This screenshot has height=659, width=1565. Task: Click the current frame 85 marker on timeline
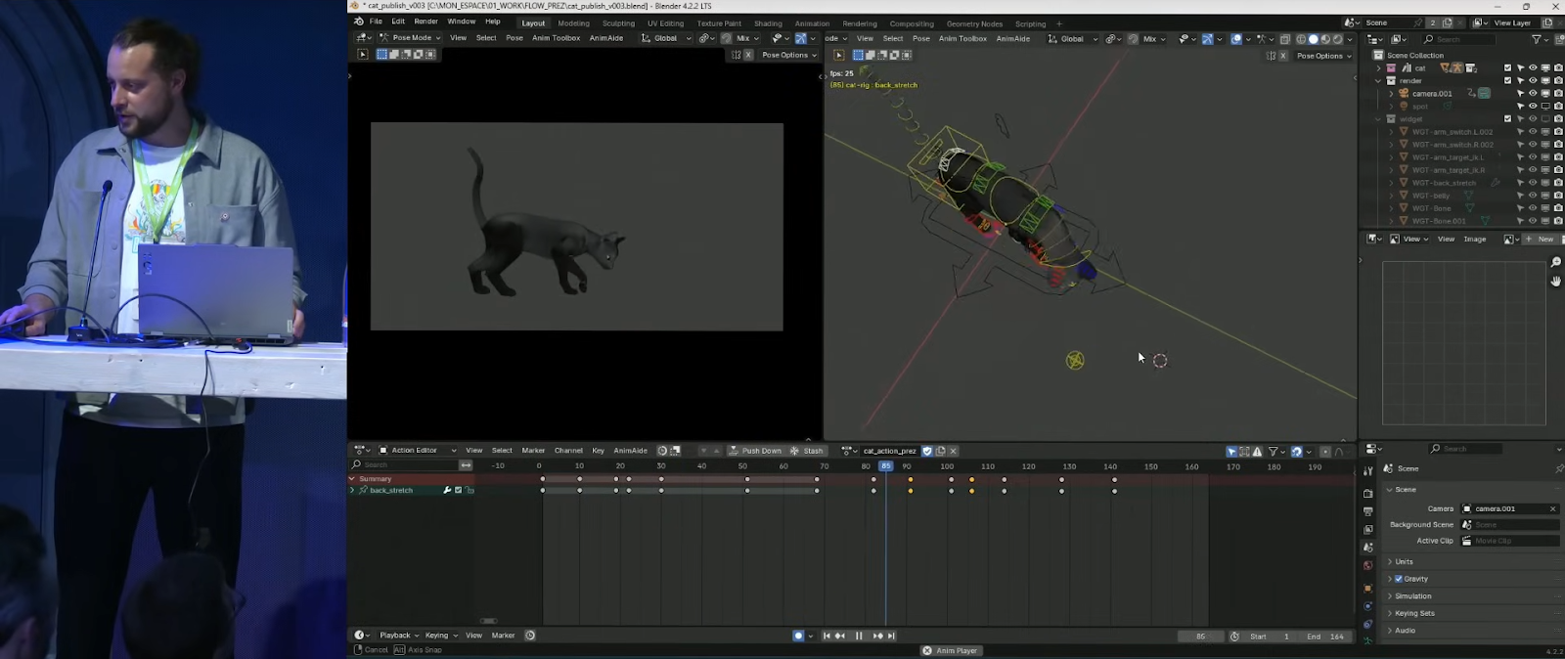885,466
